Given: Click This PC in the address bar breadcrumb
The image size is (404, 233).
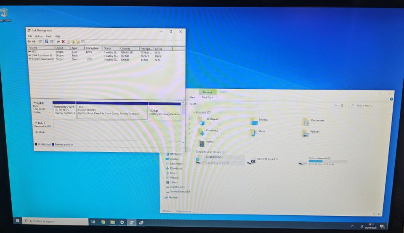Looking at the screenshot, I should point(193,104).
